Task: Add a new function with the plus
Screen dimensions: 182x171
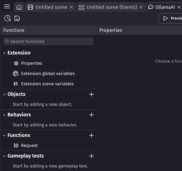Action: pos(92,135)
